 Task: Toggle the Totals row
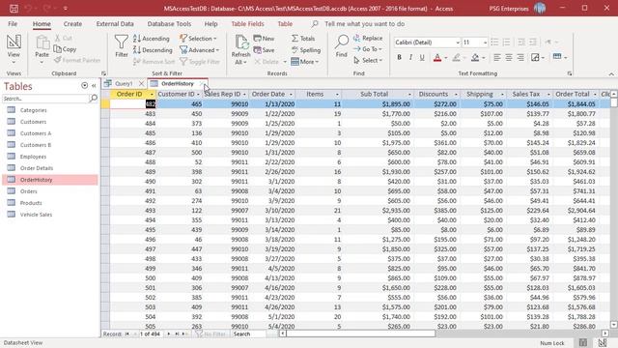coord(303,39)
